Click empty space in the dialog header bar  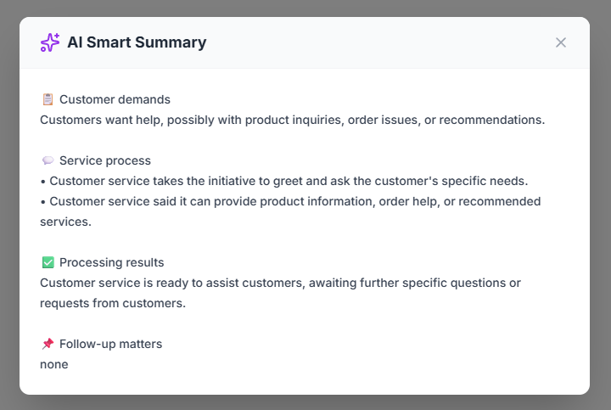[382, 42]
